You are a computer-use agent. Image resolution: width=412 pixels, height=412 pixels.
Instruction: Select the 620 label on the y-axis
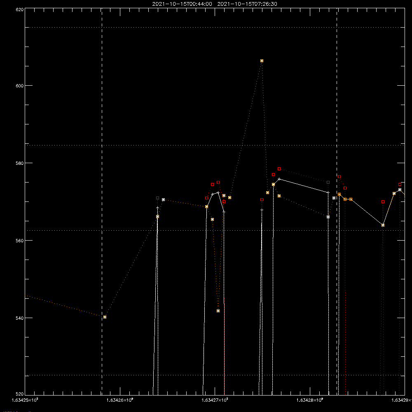(20, 10)
